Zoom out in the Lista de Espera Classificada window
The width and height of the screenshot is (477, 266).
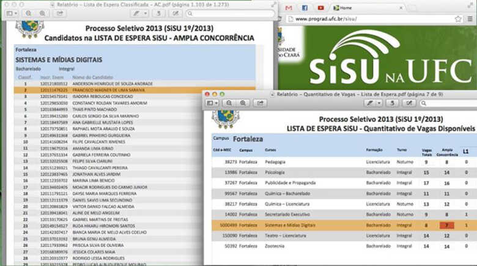[x=28, y=13]
